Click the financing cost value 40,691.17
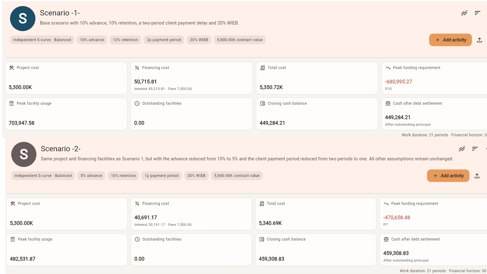Image resolution: width=487 pixels, height=274 pixels. (x=146, y=217)
